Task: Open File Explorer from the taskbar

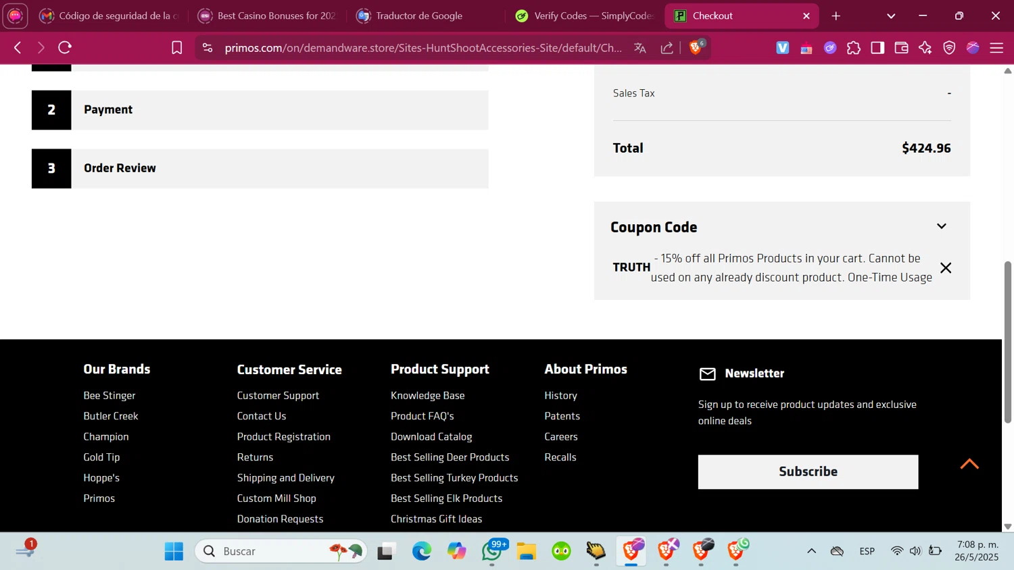Action: pos(527,551)
